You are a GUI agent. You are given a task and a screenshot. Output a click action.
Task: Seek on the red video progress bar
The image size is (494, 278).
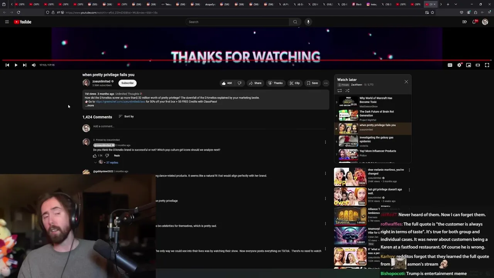247,61
